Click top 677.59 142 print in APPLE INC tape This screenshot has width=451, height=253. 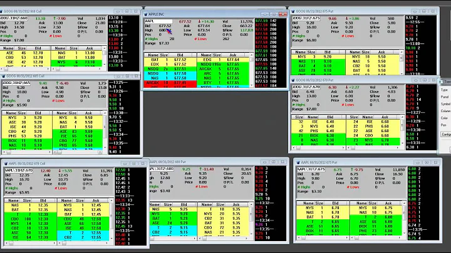point(266,21)
